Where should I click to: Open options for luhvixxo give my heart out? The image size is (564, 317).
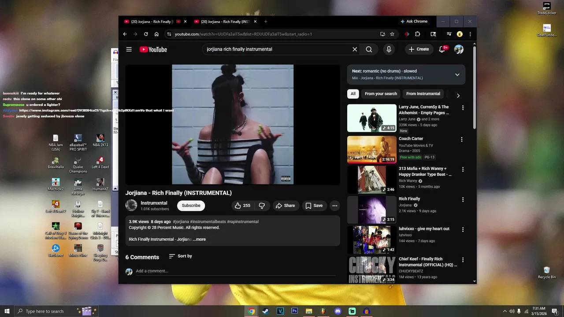tap(463, 229)
